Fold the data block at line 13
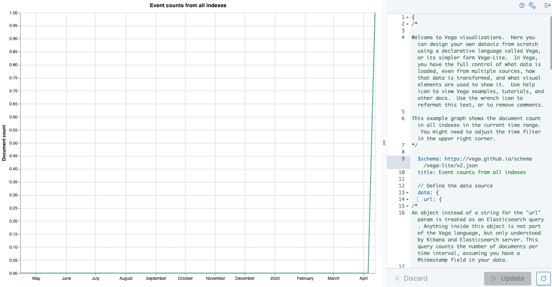The image size is (552, 287). pos(407,193)
